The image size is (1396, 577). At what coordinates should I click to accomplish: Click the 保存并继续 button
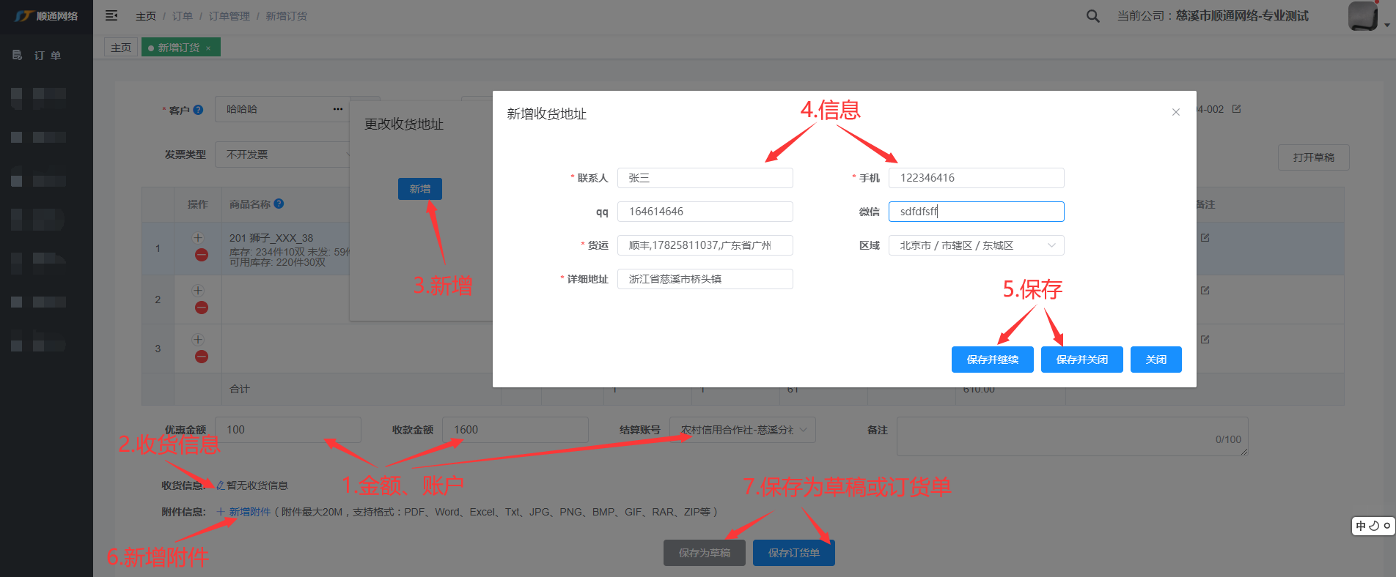click(992, 360)
